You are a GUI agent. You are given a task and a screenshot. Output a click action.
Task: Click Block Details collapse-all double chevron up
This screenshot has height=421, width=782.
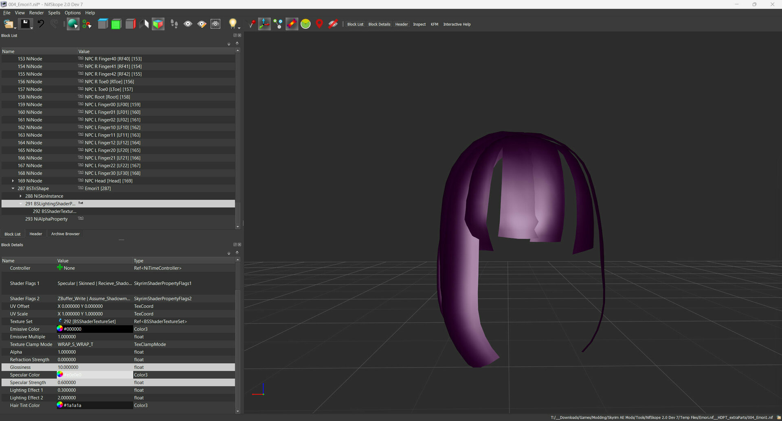click(237, 253)
